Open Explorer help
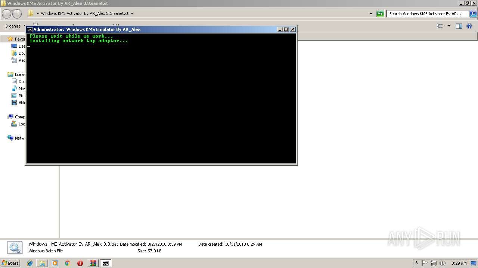478x268 pixels. [x=469, y=26]
